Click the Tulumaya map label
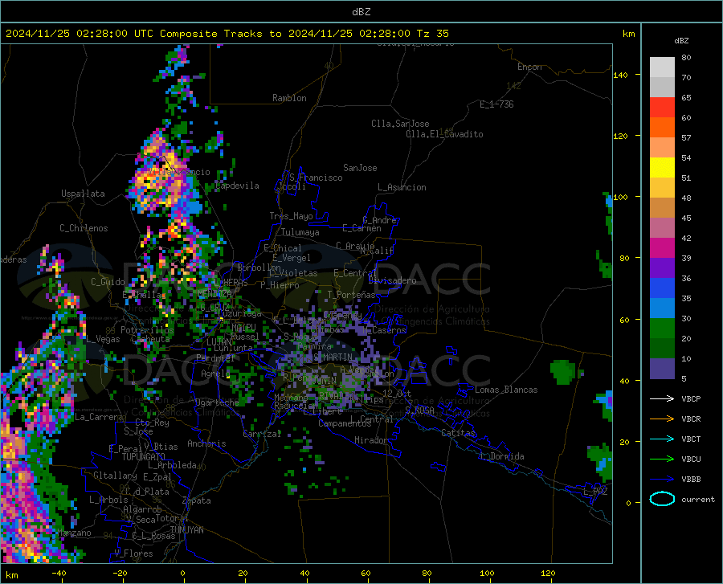This screenshot has width=723, height=584. click(x=300, y=232)
